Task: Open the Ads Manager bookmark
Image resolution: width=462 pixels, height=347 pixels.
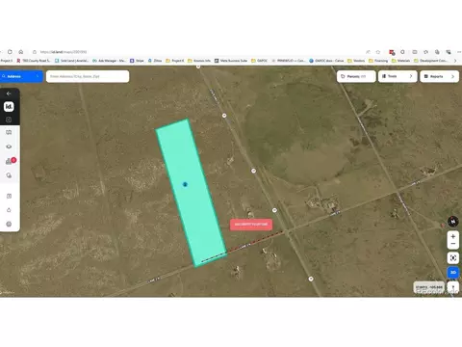Action: 110,61
